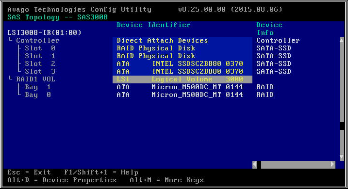This screenshot has height=189, width=348.
Task: Select the RAID1 VOL tree node
Action: click(35, 79)
